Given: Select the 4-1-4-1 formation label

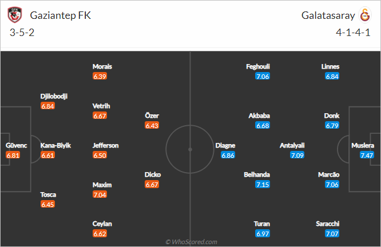Looking at the screenshot, I should click(x=353, y=32).
